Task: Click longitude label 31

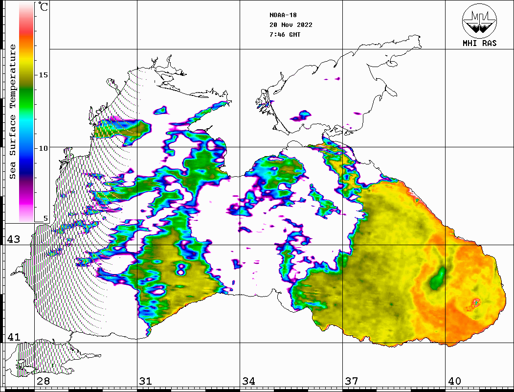Action: point(146,381)
